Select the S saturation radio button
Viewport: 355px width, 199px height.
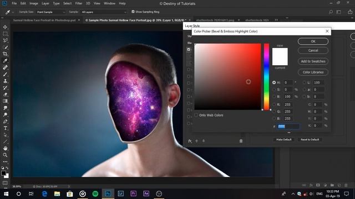click(x=274, y=90)
